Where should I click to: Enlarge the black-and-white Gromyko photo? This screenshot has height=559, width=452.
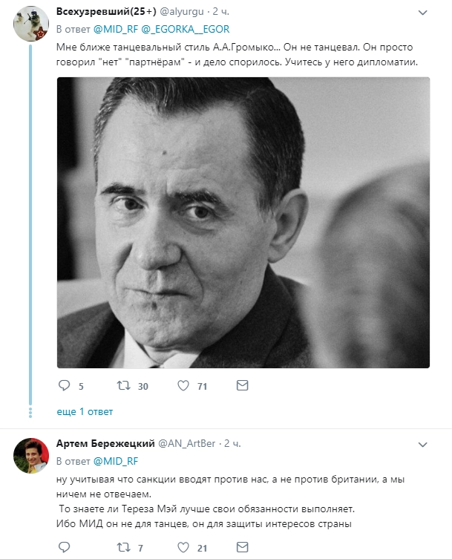coord(243,222)
